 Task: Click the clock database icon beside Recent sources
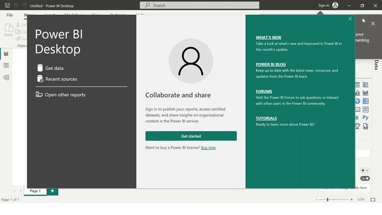[x=40, y=79]
